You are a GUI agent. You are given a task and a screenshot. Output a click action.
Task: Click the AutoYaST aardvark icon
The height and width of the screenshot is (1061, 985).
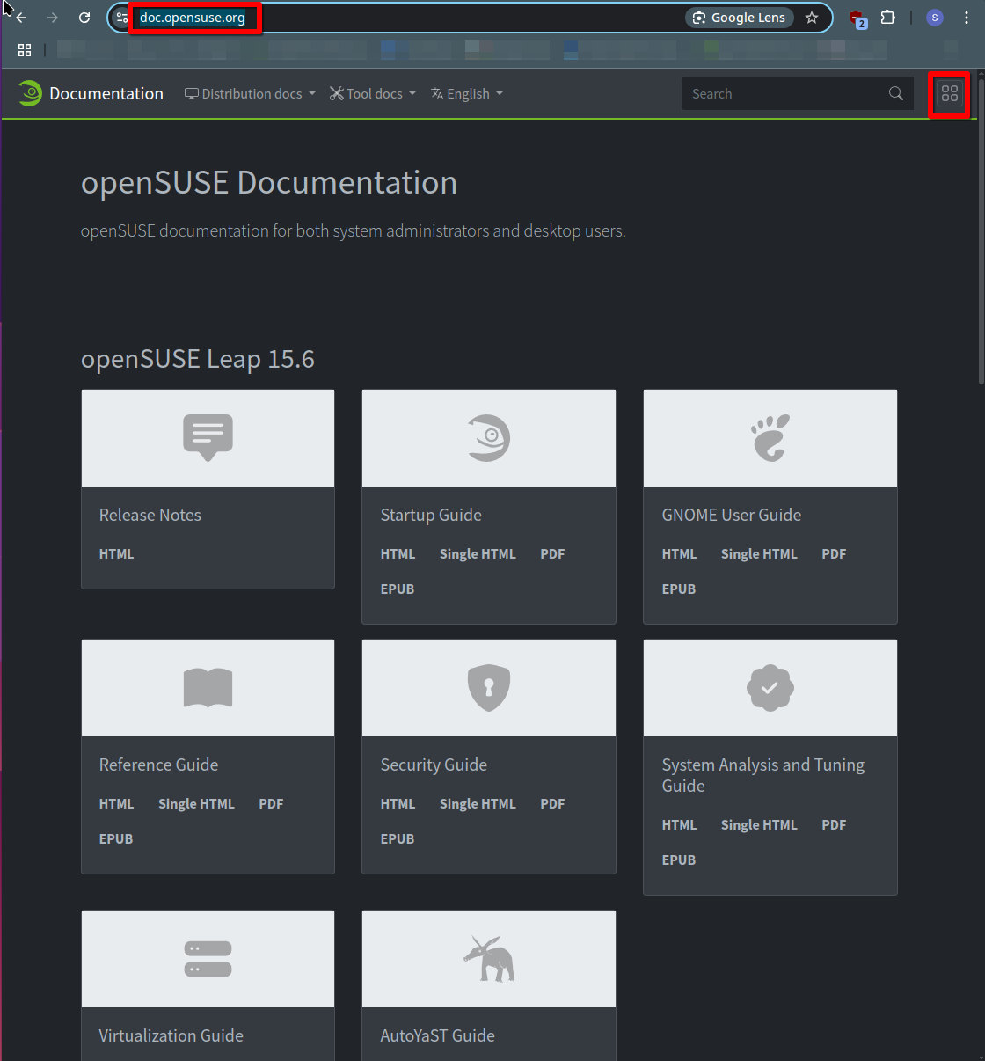(489, 958)
